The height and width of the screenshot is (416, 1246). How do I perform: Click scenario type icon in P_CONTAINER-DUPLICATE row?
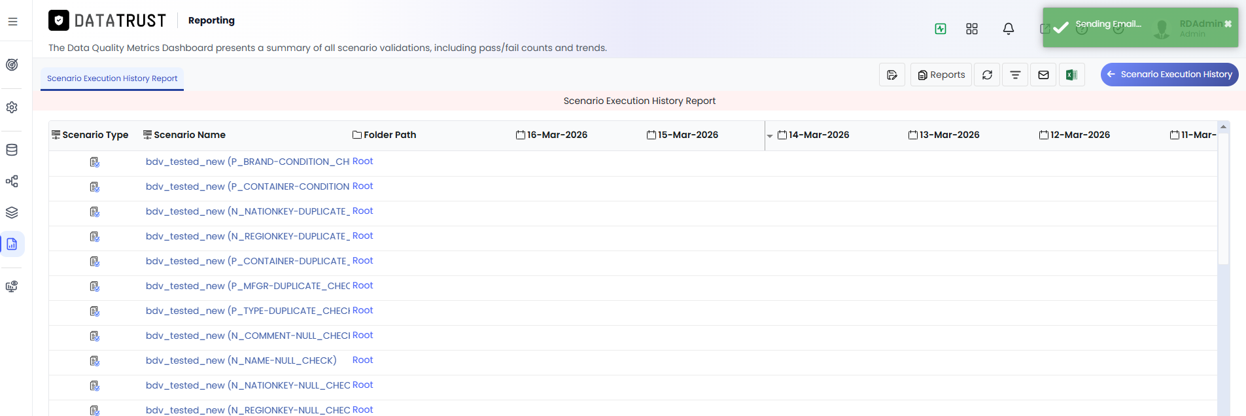coord(95,261)
